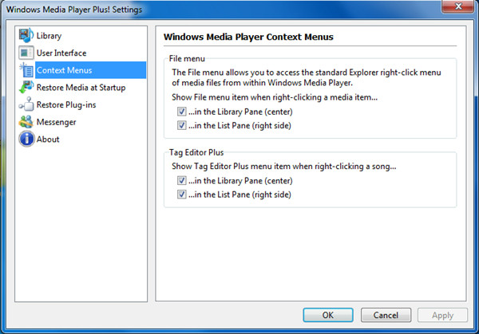Viewport: 479px width, 334px height.
Task: Click the 'Windows Media Player Plus! Settings' title
Action: pyautogui.click(x=74, y=10)
